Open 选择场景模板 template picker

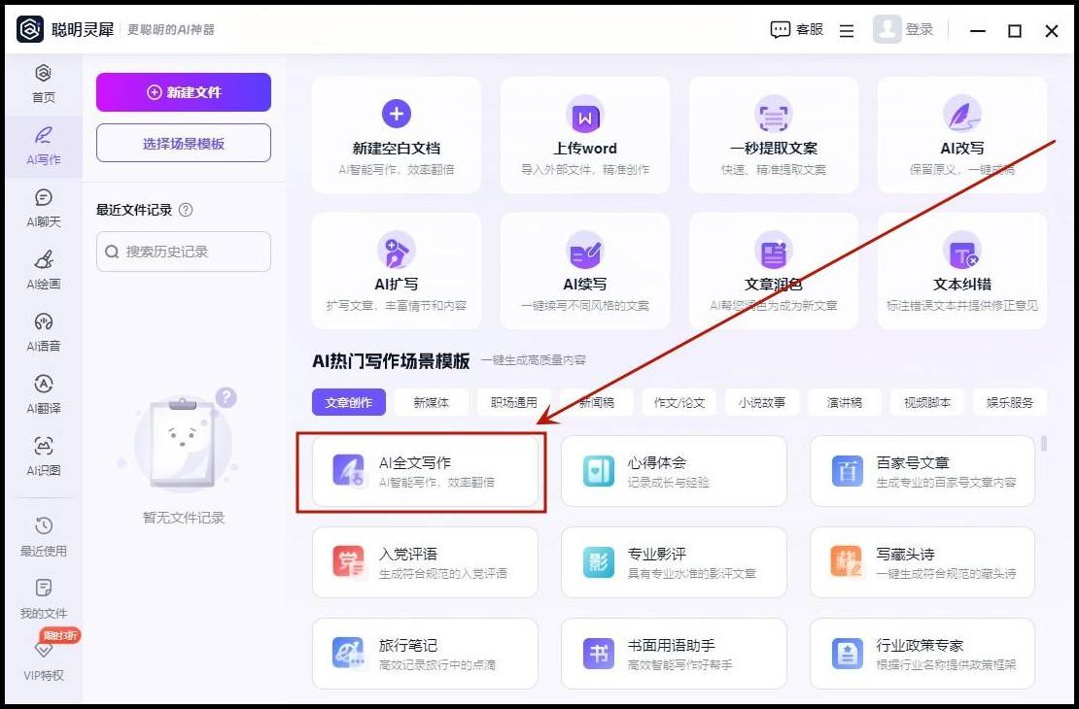[183, 142]
